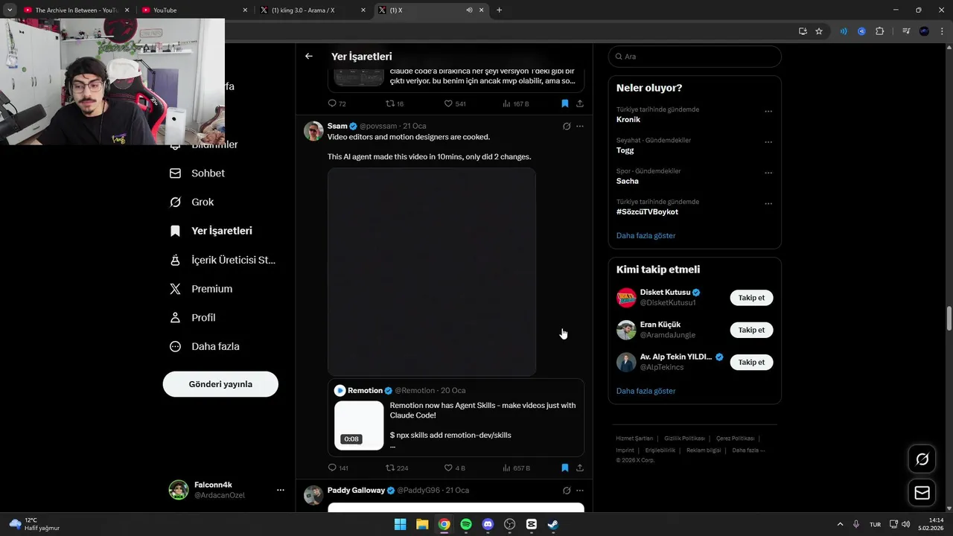Like Ssam's post with 4 B likes

pyautogui.click(x=455, y=468)
